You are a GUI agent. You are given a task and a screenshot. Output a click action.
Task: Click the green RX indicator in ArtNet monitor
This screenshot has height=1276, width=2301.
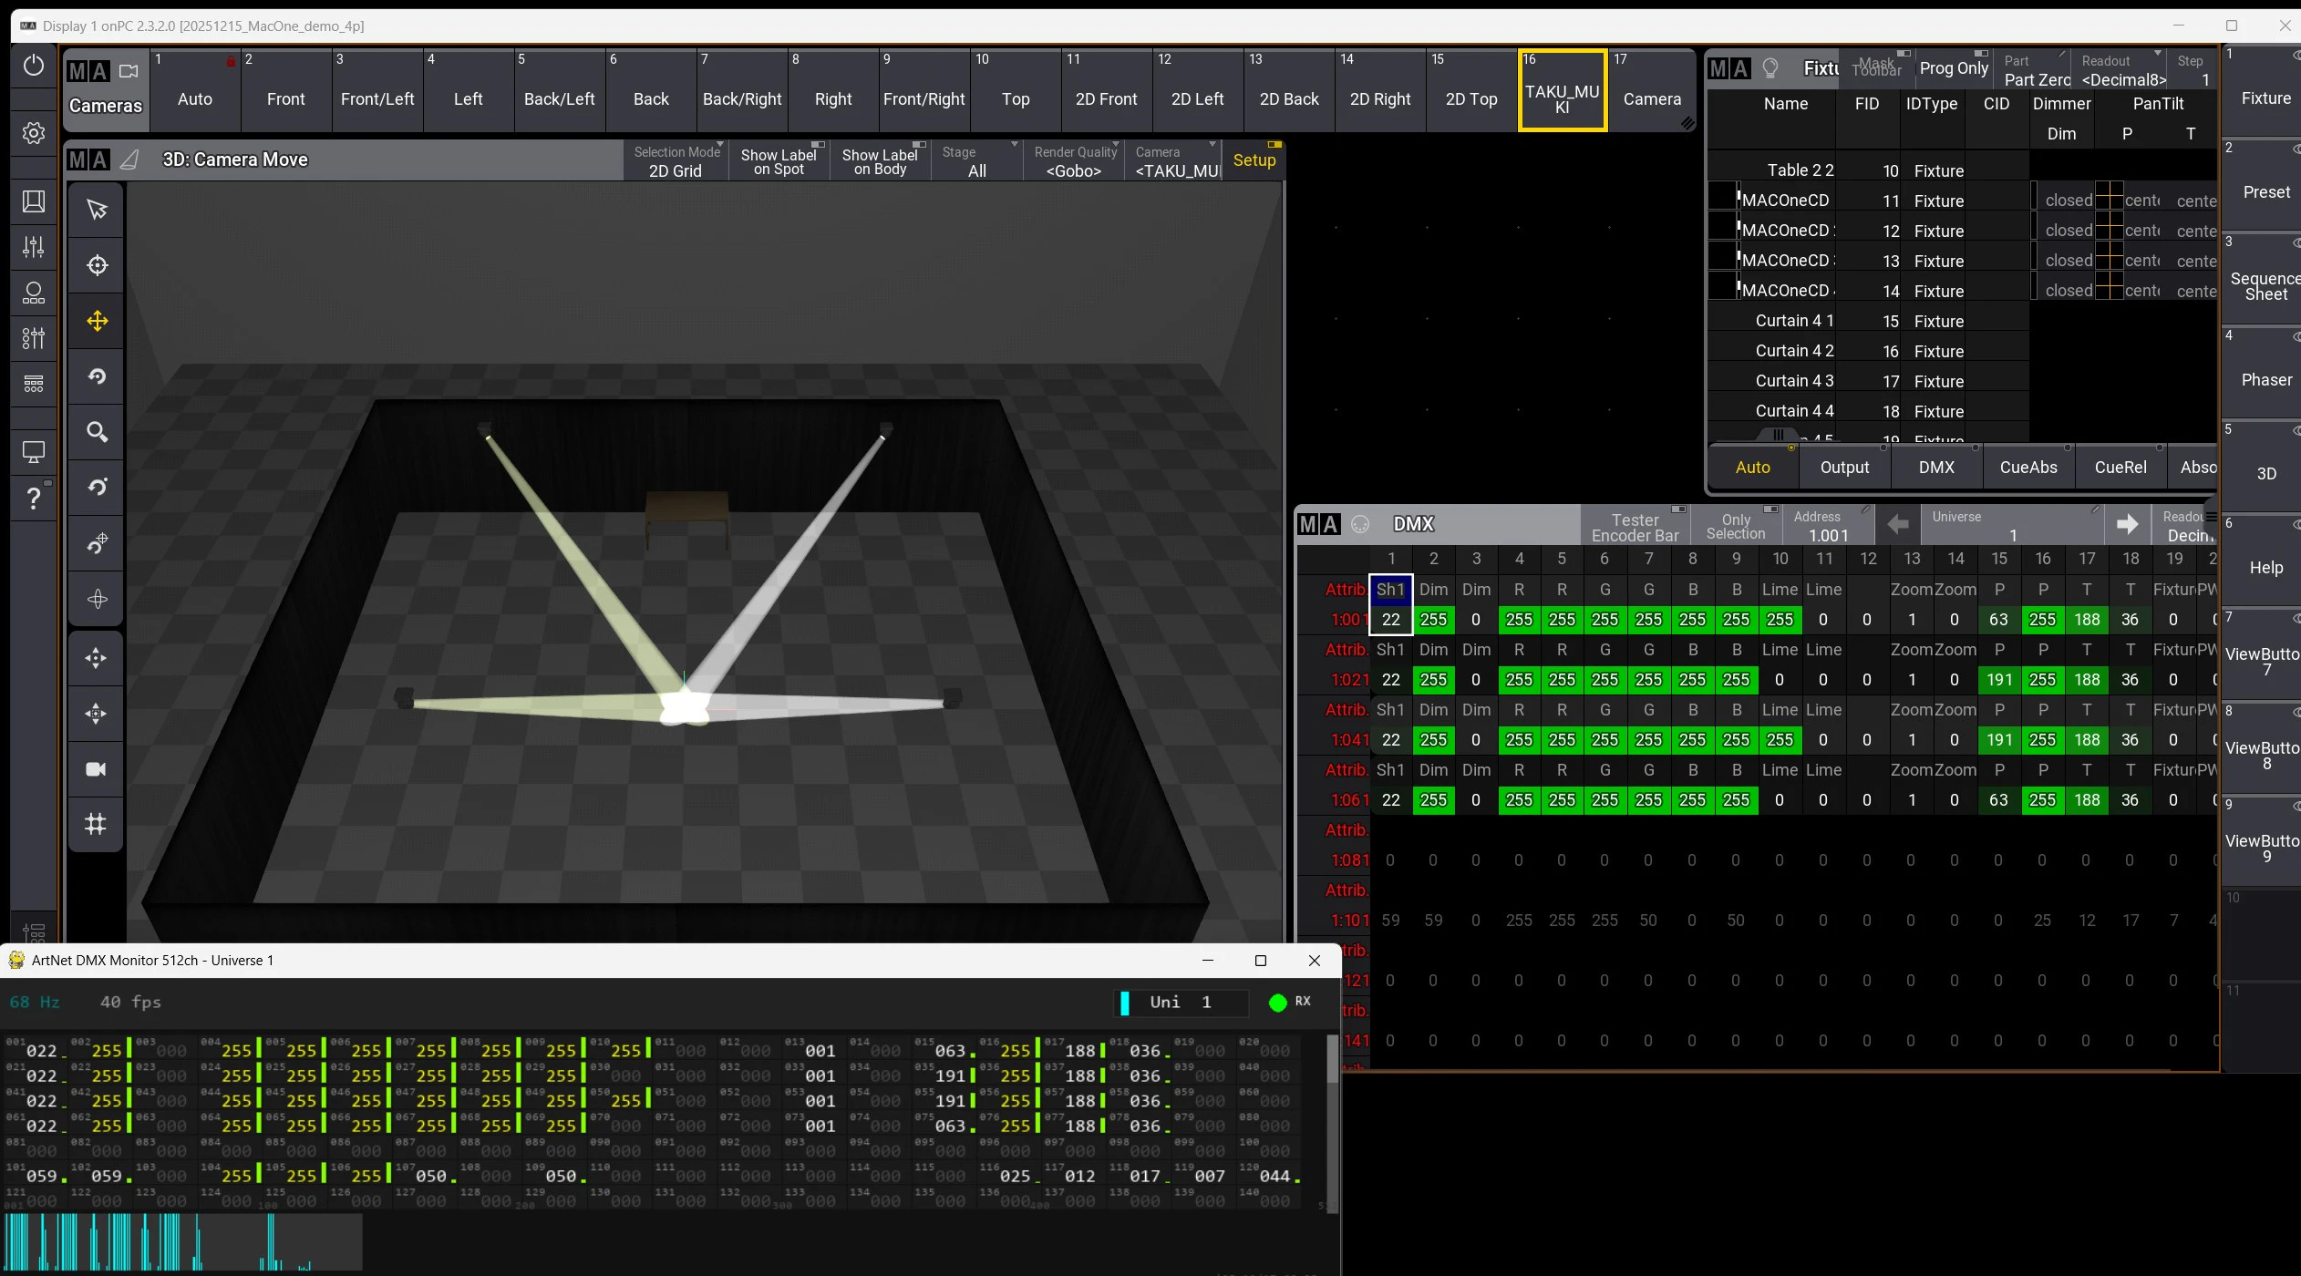[1277, 1003]
